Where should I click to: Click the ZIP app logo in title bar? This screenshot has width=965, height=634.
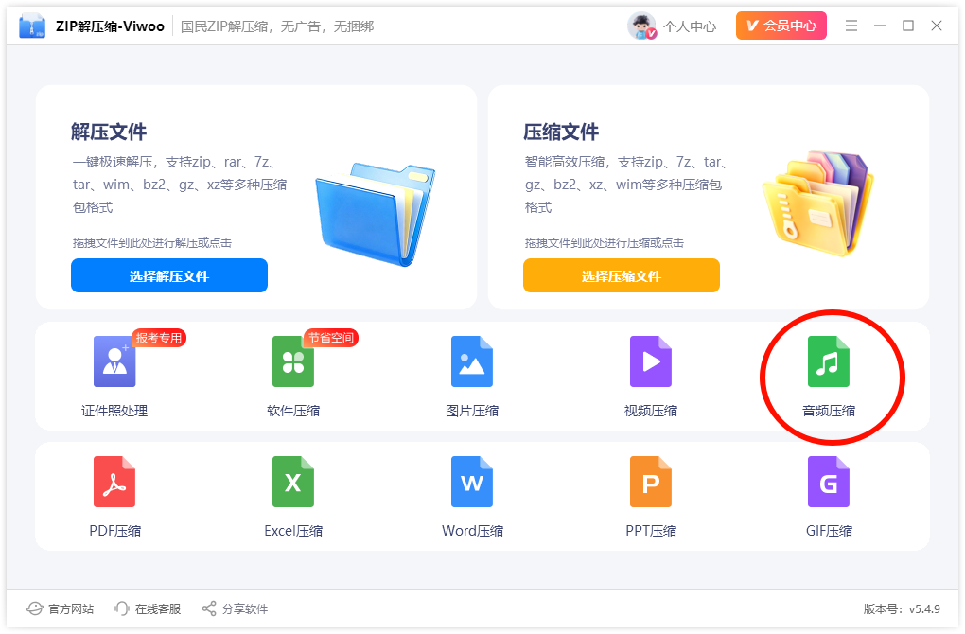click(32, 26)
